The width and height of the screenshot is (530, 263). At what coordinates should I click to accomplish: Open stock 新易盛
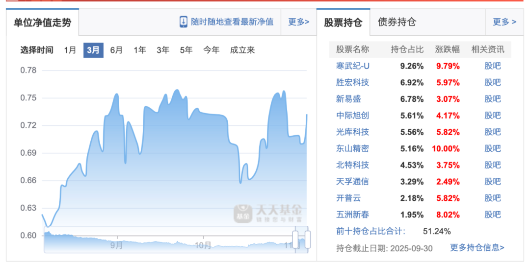pos(348,99)
